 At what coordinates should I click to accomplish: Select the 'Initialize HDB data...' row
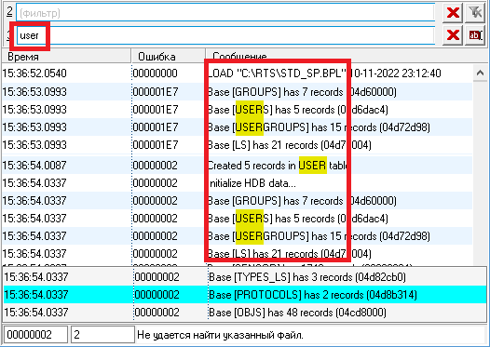pyautogui.click(x=237, y=183)
